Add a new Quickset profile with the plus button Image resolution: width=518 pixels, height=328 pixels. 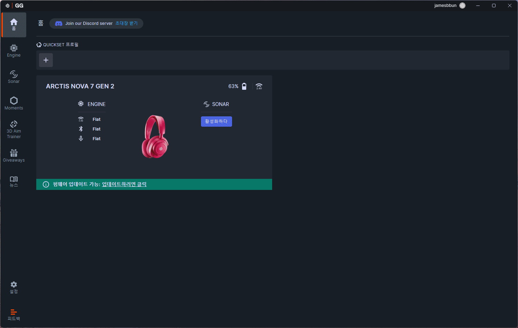46,60
